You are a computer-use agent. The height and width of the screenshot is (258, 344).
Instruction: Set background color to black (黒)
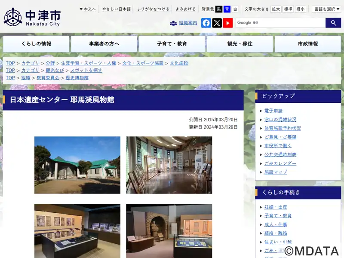(219, 9)
